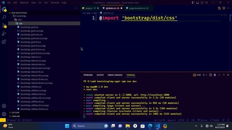The height and width of the screenshot is (130, 232).
Task: Open the Source Control view
Action: click(x=4, y=26)
